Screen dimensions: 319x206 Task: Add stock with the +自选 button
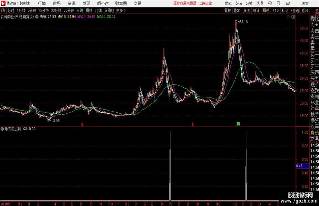(295, 10)
